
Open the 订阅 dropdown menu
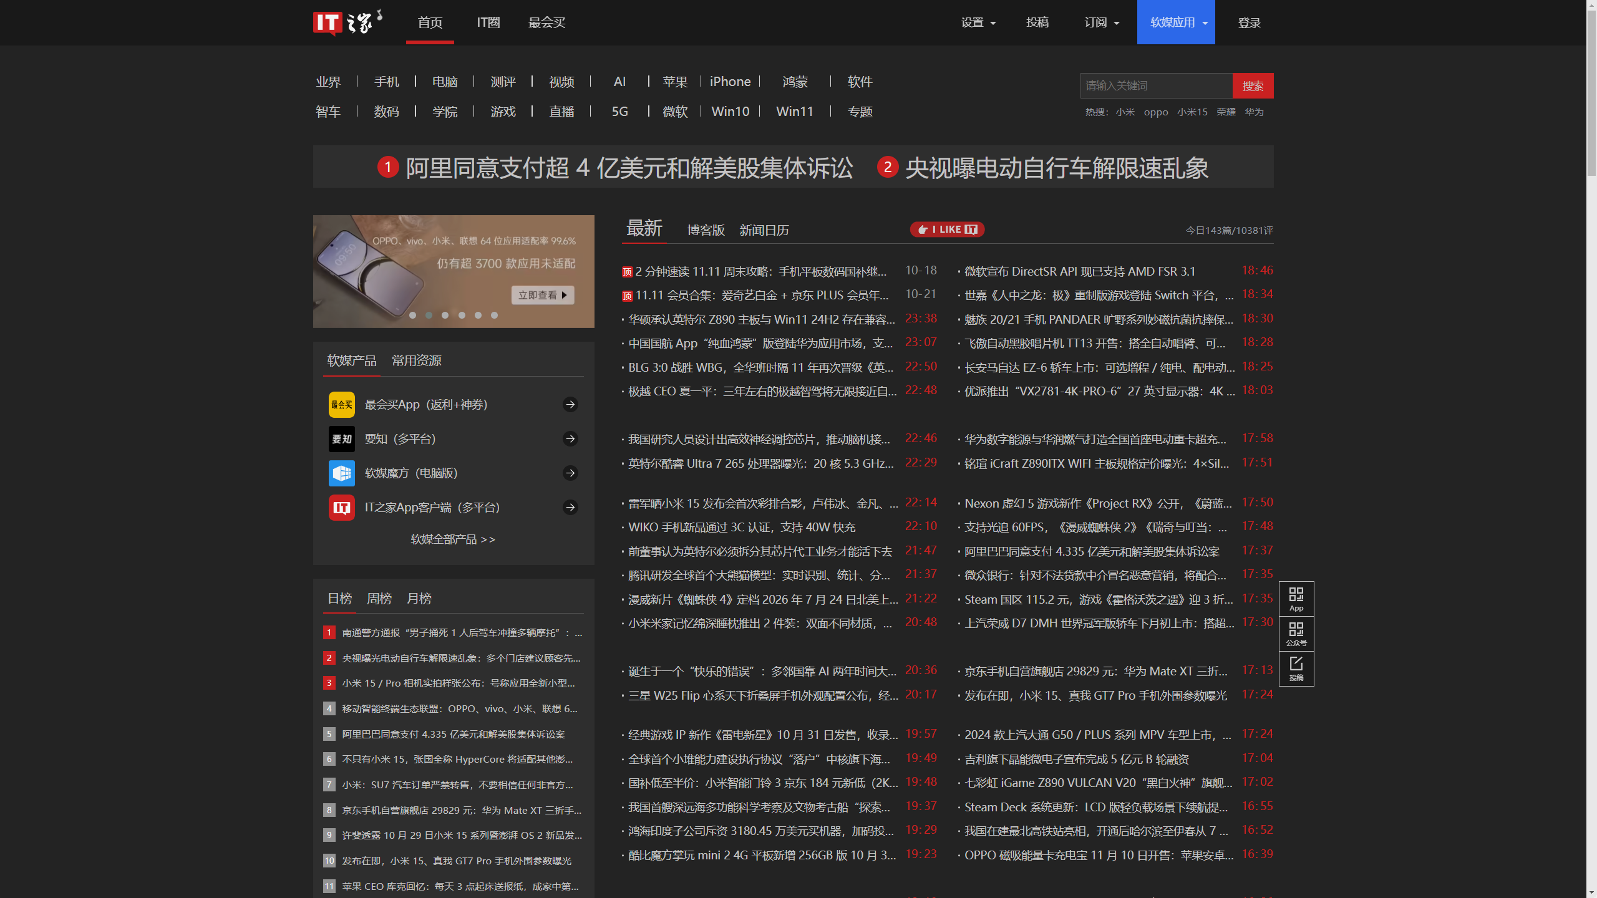pos(1102,22)
